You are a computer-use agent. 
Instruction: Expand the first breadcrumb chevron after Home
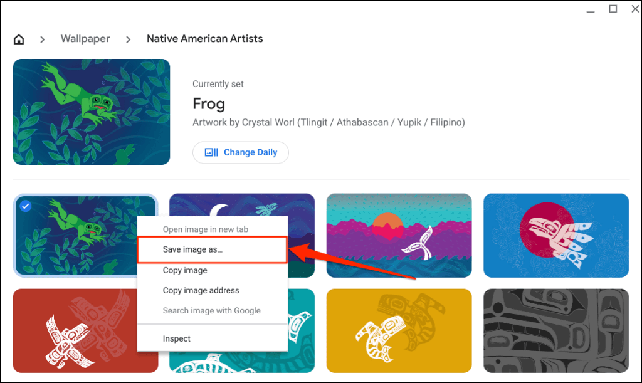point(43,39)
